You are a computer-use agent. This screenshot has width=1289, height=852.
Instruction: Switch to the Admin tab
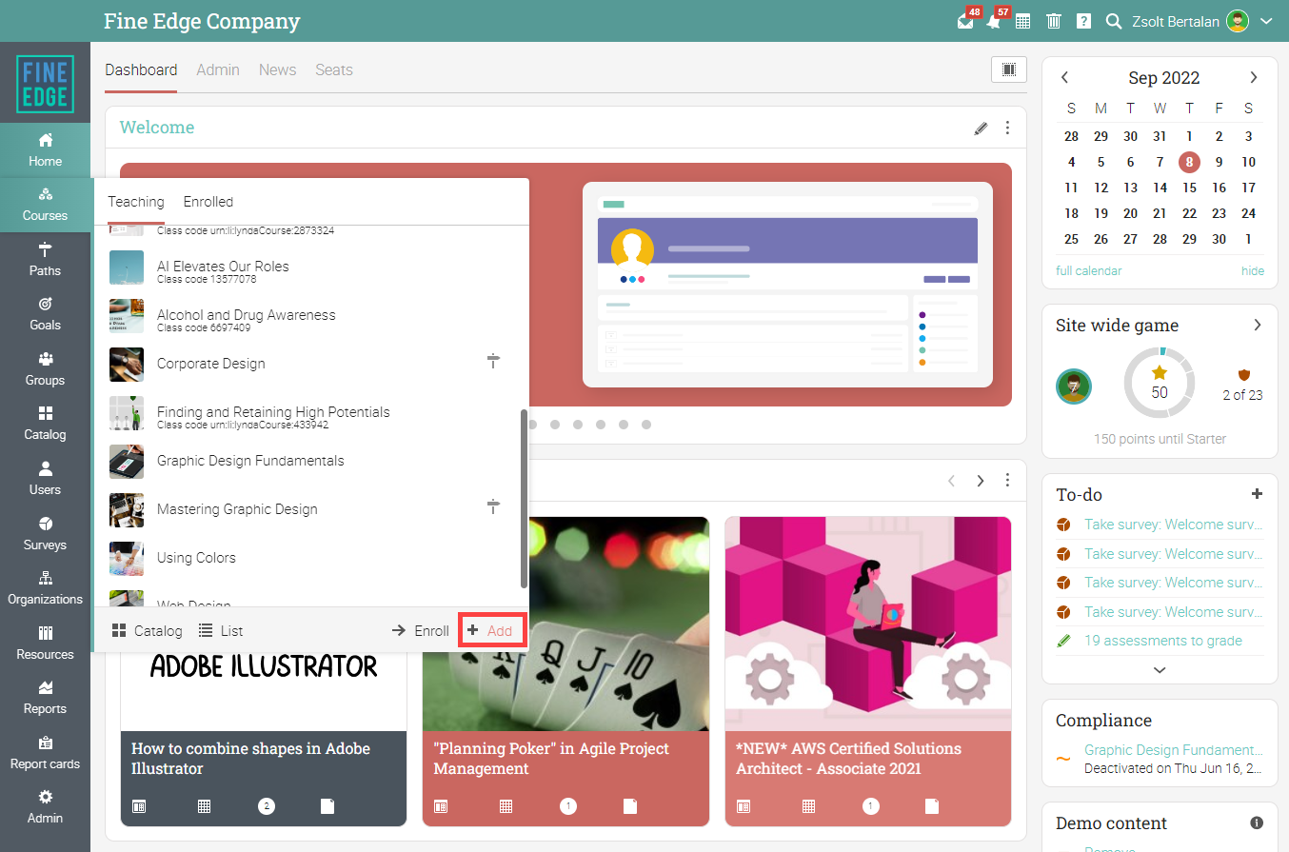[218, 69]
